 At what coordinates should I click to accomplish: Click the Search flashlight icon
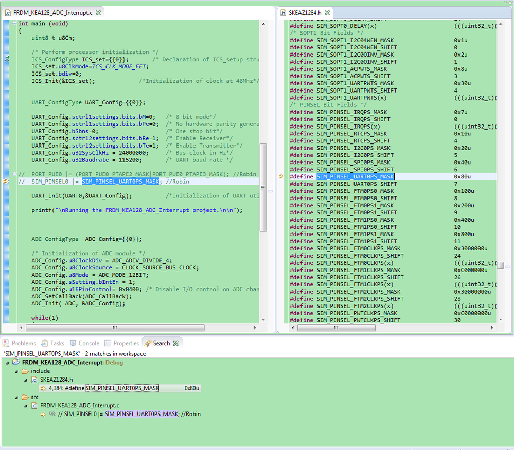(x=148, y=343)
